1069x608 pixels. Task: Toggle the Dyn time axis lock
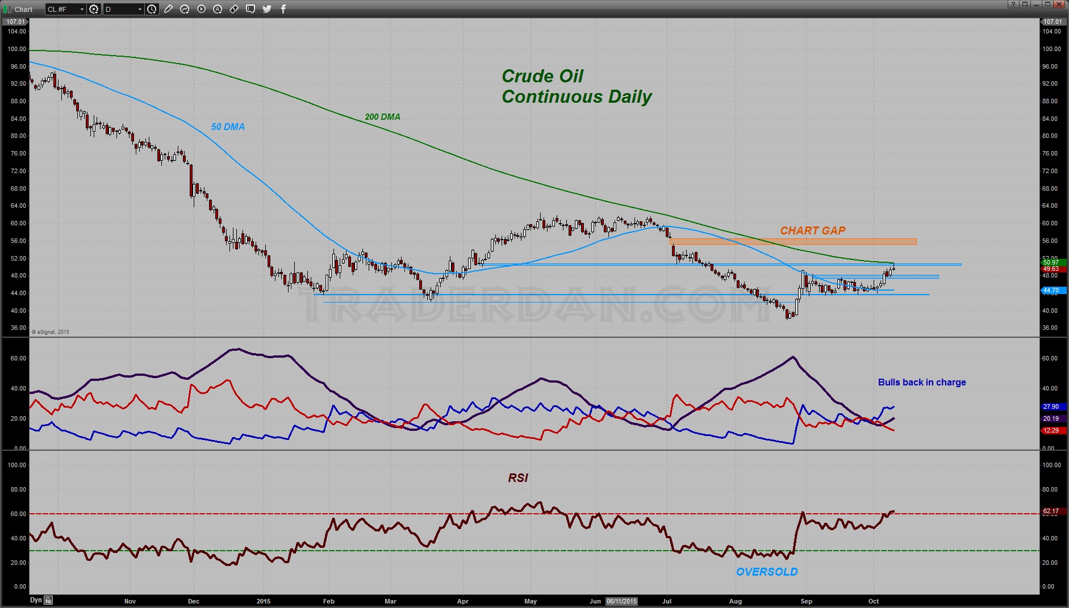48,600
